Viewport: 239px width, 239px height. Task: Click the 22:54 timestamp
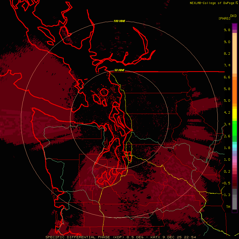click(190, 237)
